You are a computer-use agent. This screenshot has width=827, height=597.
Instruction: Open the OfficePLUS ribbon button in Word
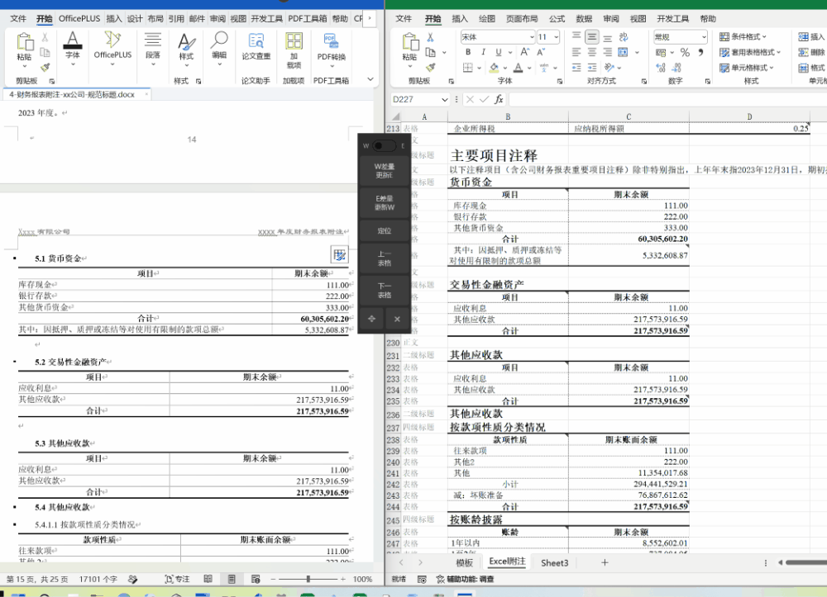click(112, 49)
